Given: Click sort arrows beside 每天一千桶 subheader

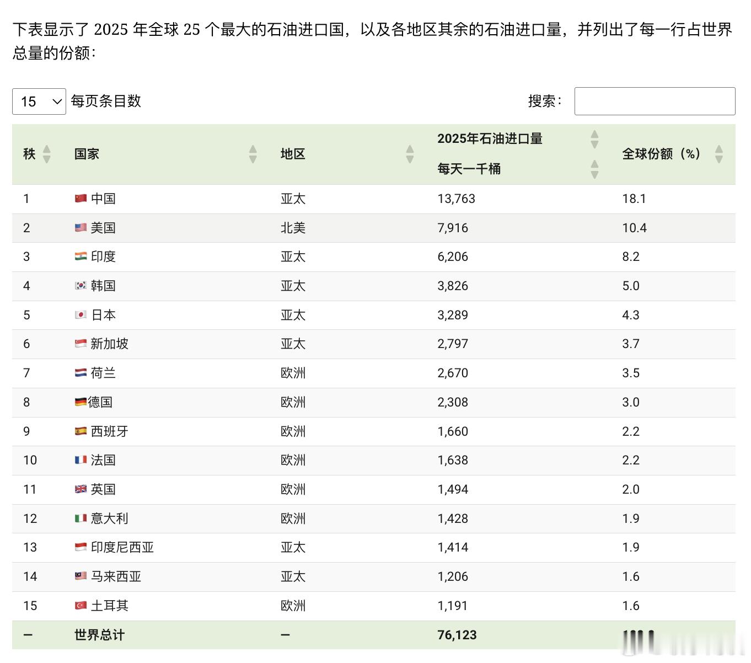Looking at the screenshot, I should click(594, 169).
